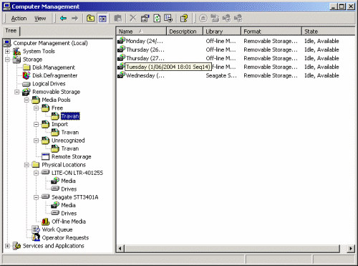The image size is (358, 266).
Task: Select the Operator Requests icon
Action: (x=36, y=237)
